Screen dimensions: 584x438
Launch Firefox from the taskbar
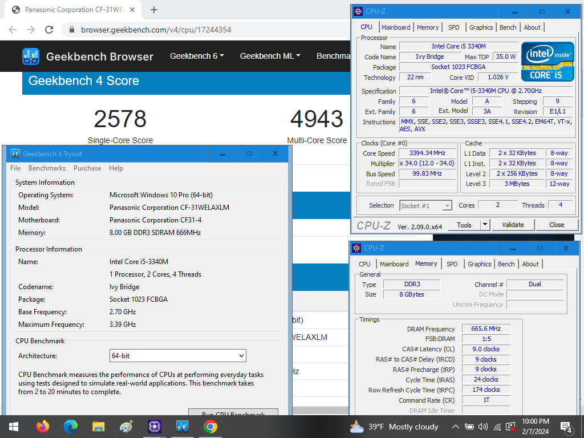42,427
